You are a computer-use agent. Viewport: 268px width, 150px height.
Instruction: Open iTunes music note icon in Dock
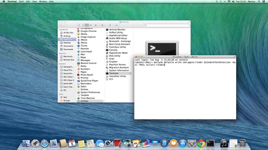click(164, 143)
